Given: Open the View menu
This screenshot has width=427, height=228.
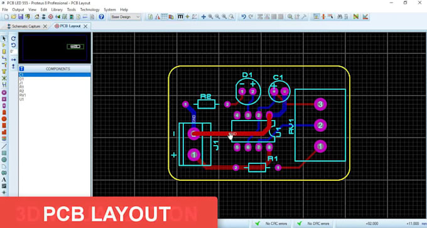Looking at the screenshot, I should coord(32,9).
